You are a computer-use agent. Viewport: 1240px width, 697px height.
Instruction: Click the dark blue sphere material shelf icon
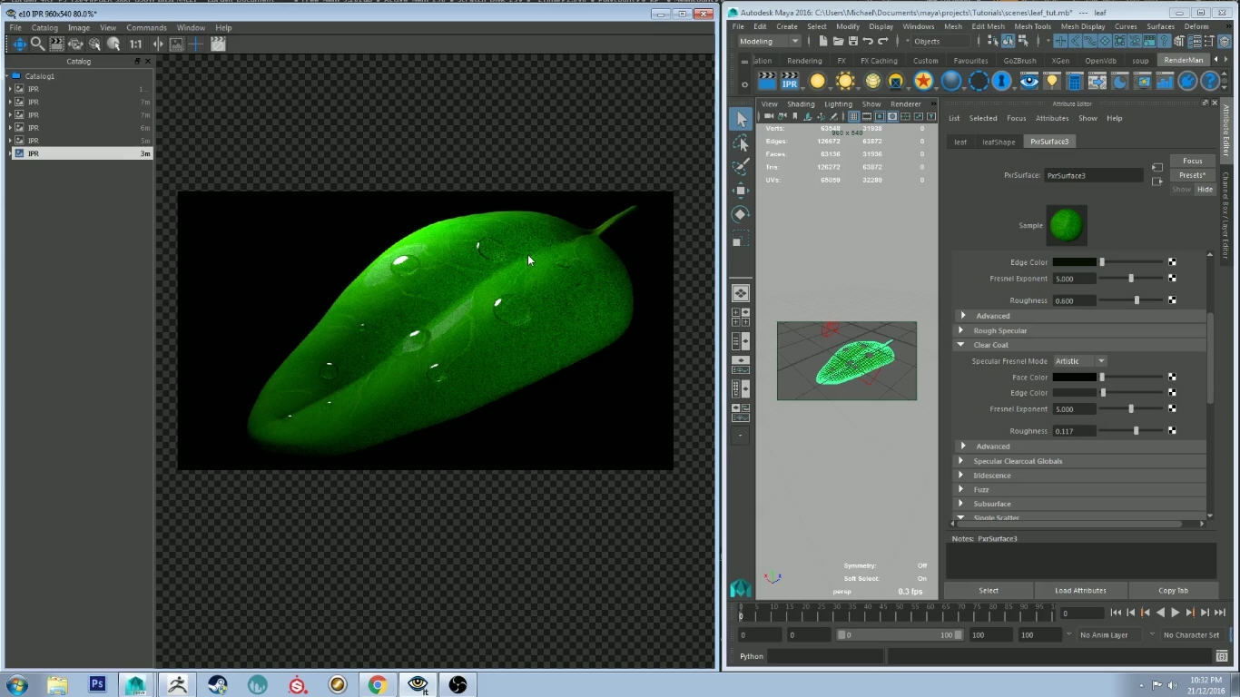[950, 82]
